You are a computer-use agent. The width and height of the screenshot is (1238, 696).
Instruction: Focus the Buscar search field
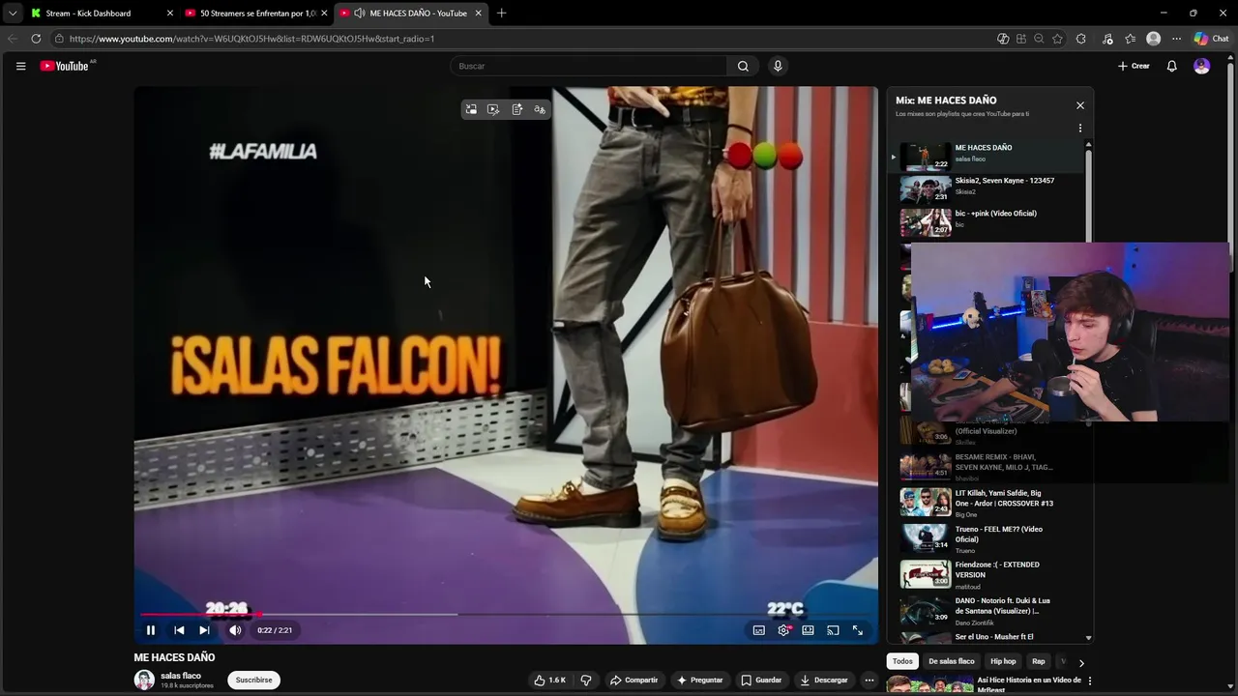(x=588, y=66)
